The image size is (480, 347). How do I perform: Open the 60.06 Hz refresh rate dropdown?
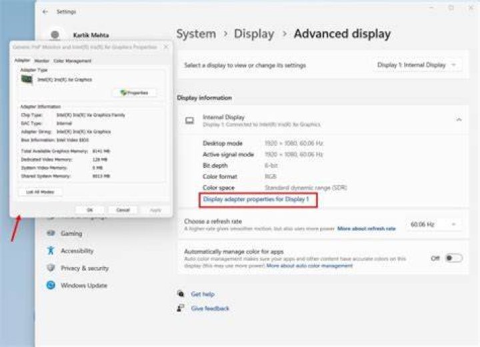[x=433, y=224]
